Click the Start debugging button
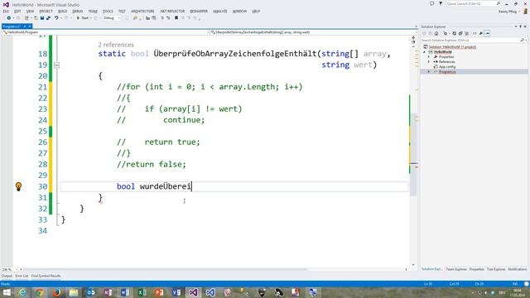530x298 pixels. [83, 18]
